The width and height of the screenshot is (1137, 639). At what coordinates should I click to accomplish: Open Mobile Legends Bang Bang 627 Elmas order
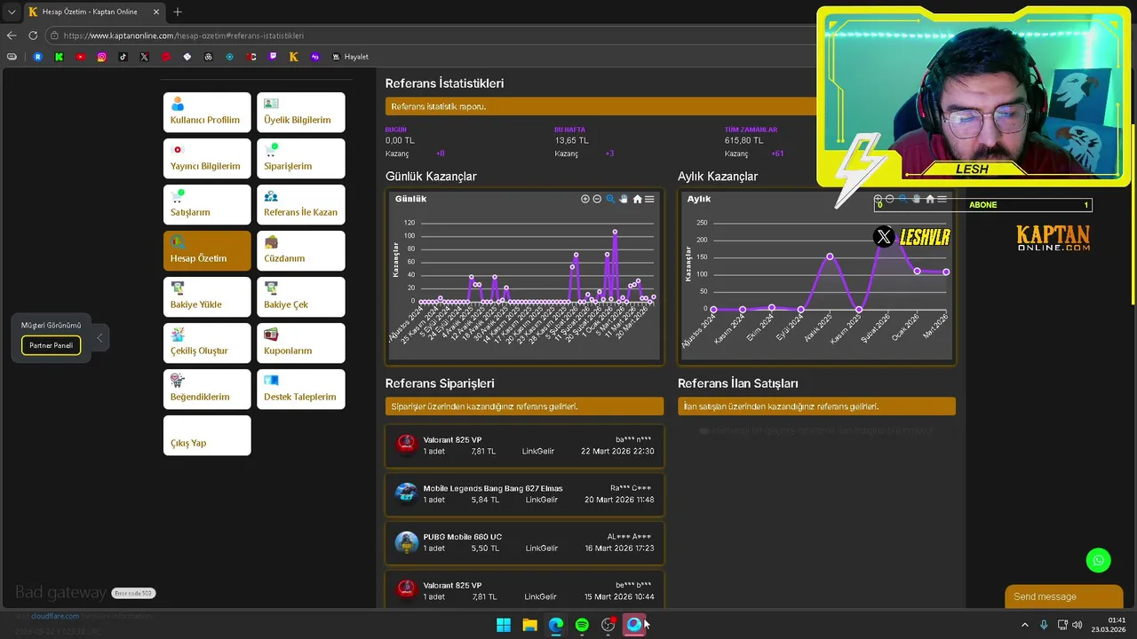click(x=524, y=494)
